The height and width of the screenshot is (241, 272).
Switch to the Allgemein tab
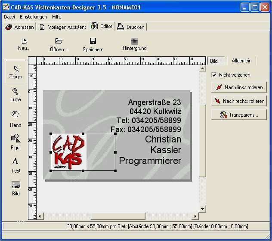pyautogui.click(x=241, y=61)
